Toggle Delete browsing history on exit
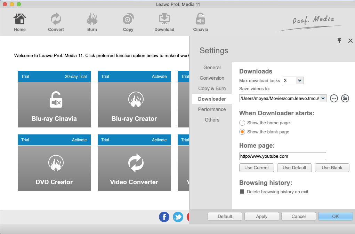355x234 pixels. pos(242,192)
